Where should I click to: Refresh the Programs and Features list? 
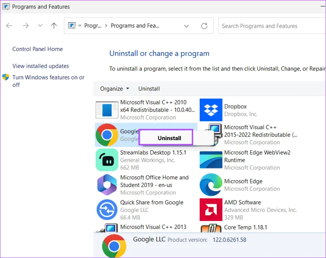click(204, 26)
